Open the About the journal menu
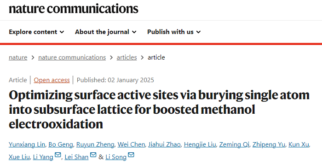The width and height of the screenshot is (322, 166). 105,32
